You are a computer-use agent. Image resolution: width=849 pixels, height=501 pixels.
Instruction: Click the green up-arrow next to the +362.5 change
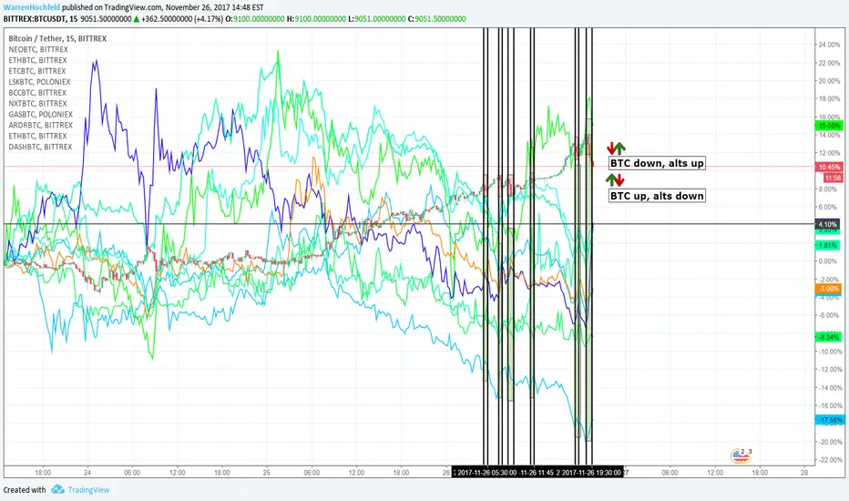pos(137,19)
